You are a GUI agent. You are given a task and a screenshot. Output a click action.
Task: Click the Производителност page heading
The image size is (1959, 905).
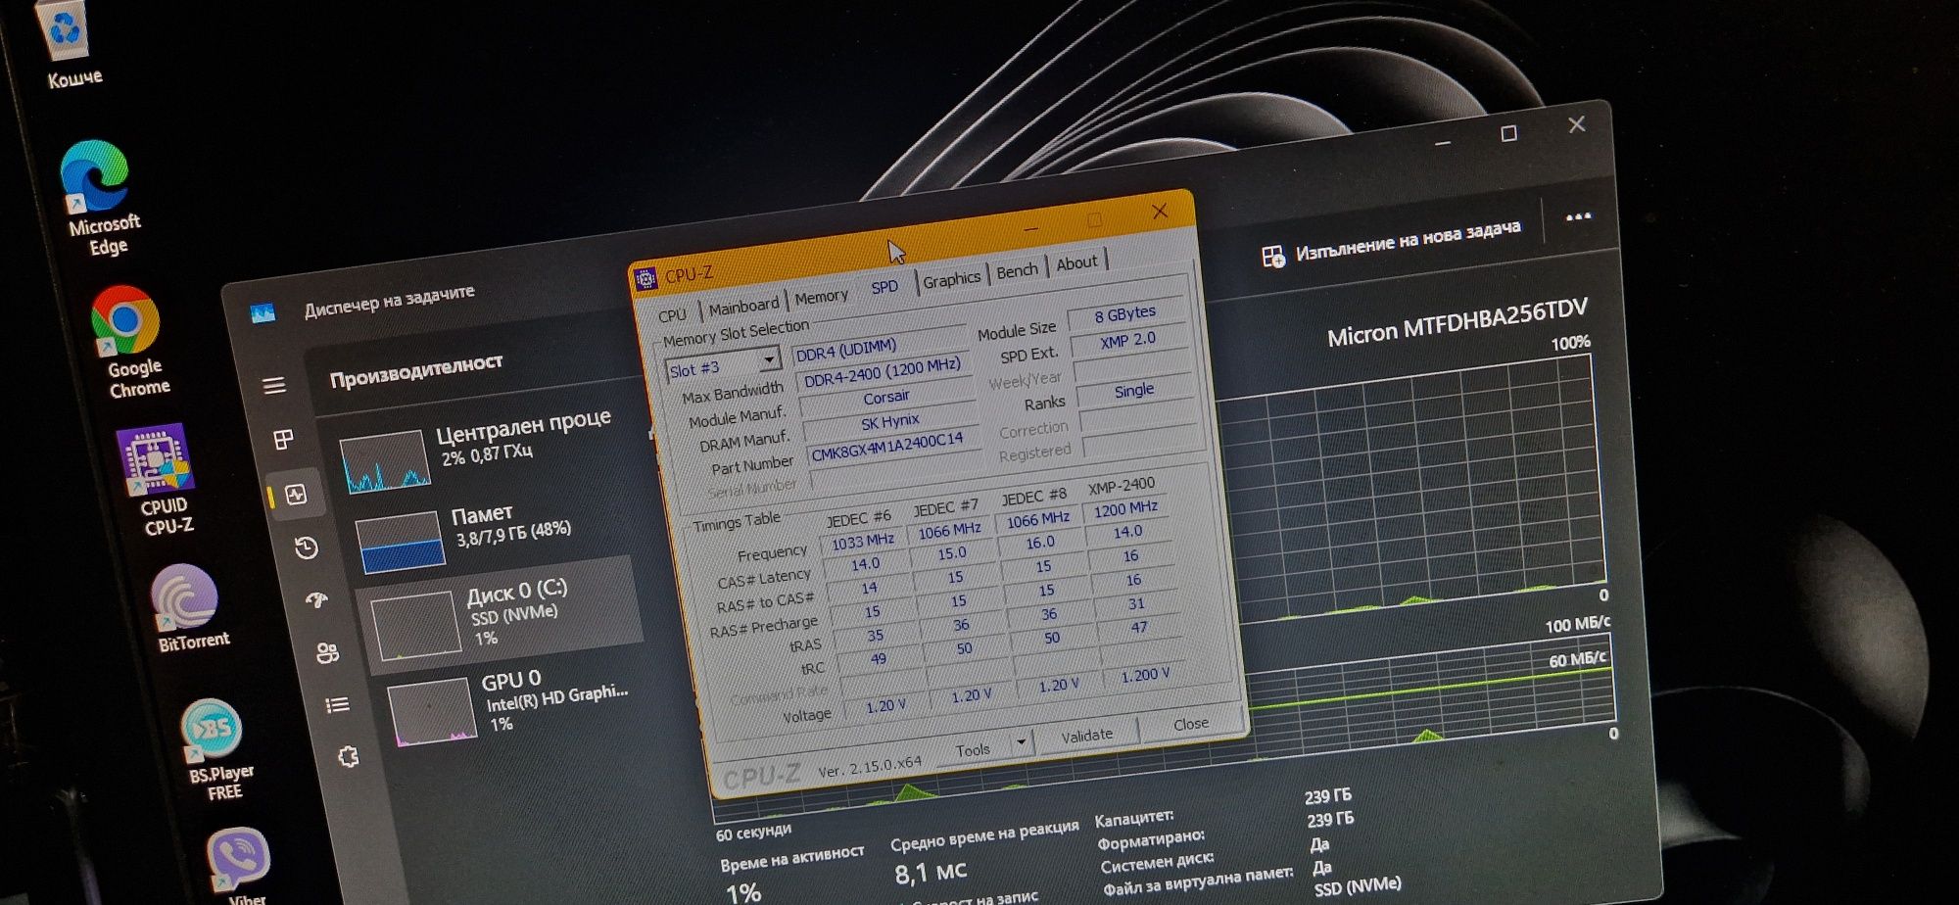pos(416,370)
